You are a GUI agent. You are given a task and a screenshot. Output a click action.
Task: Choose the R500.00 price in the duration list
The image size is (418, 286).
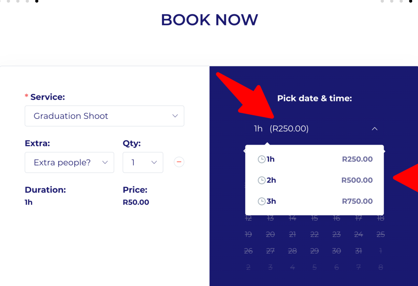[x=357, y=180]
